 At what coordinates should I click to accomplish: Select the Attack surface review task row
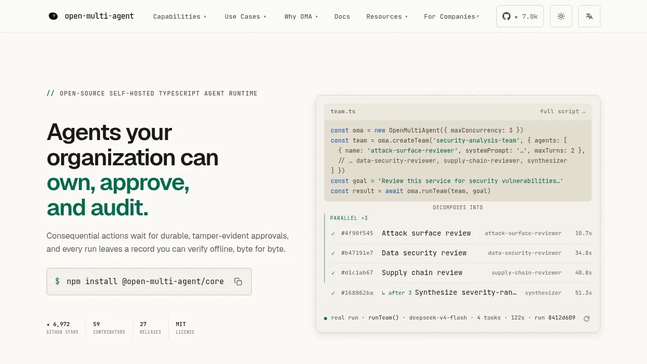pyautogui.click(x=461, y=233)
